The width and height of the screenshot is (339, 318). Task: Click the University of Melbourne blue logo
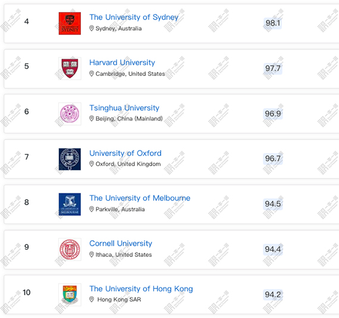point(70,204)
